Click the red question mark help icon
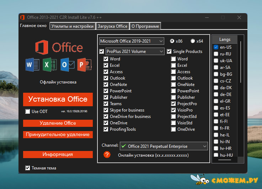The image size is (262, 189). point(107,155)
